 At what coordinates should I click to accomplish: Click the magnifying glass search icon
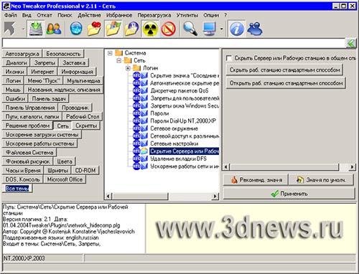click(190, 29)
